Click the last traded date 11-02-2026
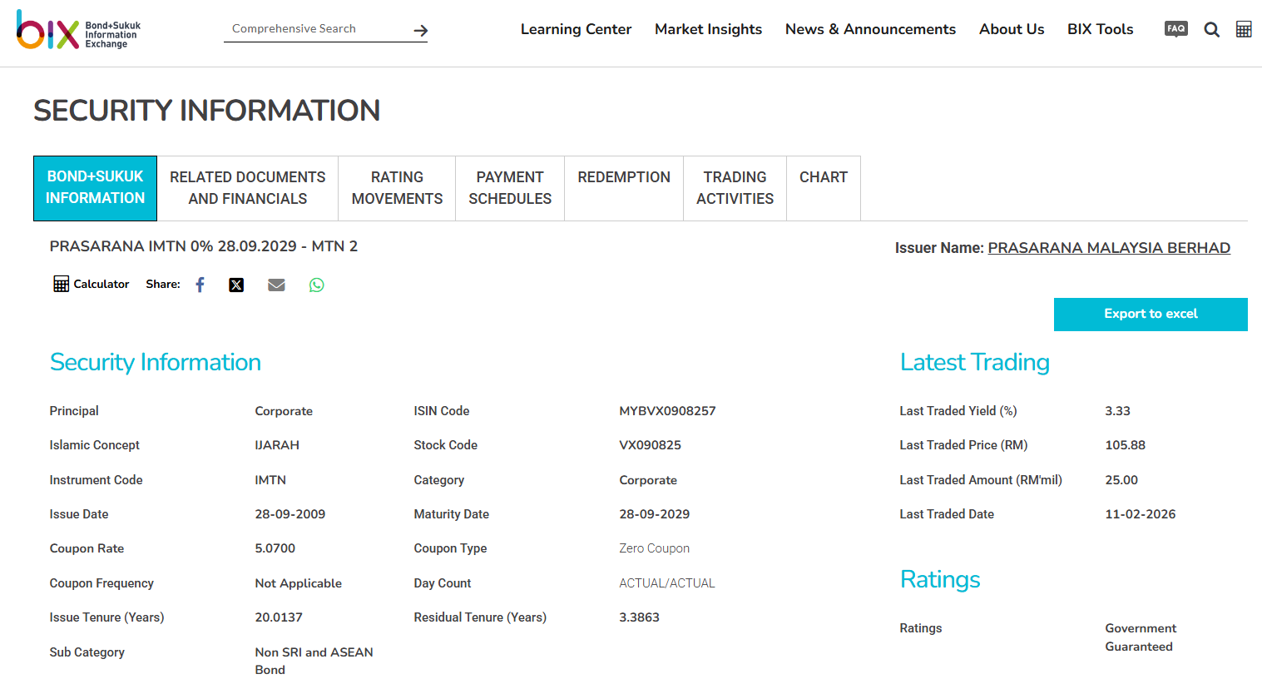 tap(1140, 514)
